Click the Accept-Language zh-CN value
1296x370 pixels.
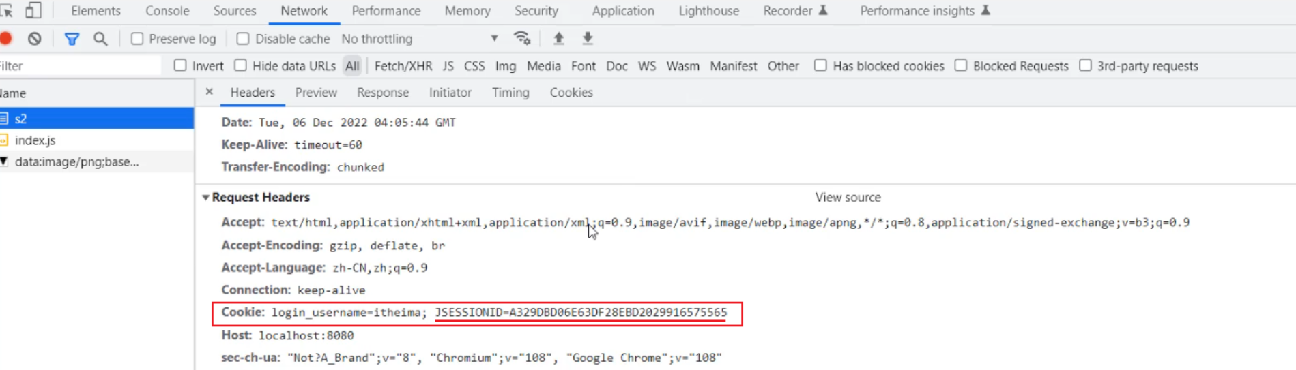click(379, 268)
